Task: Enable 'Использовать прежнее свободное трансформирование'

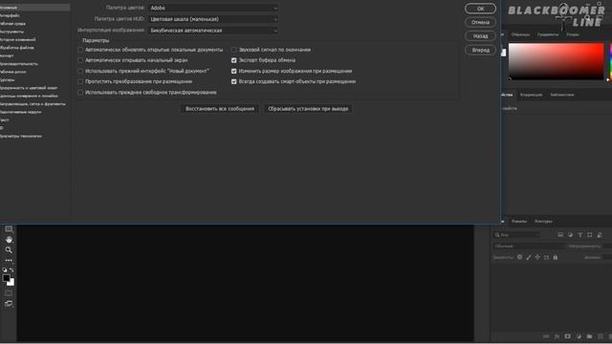Action: [80, 93]
